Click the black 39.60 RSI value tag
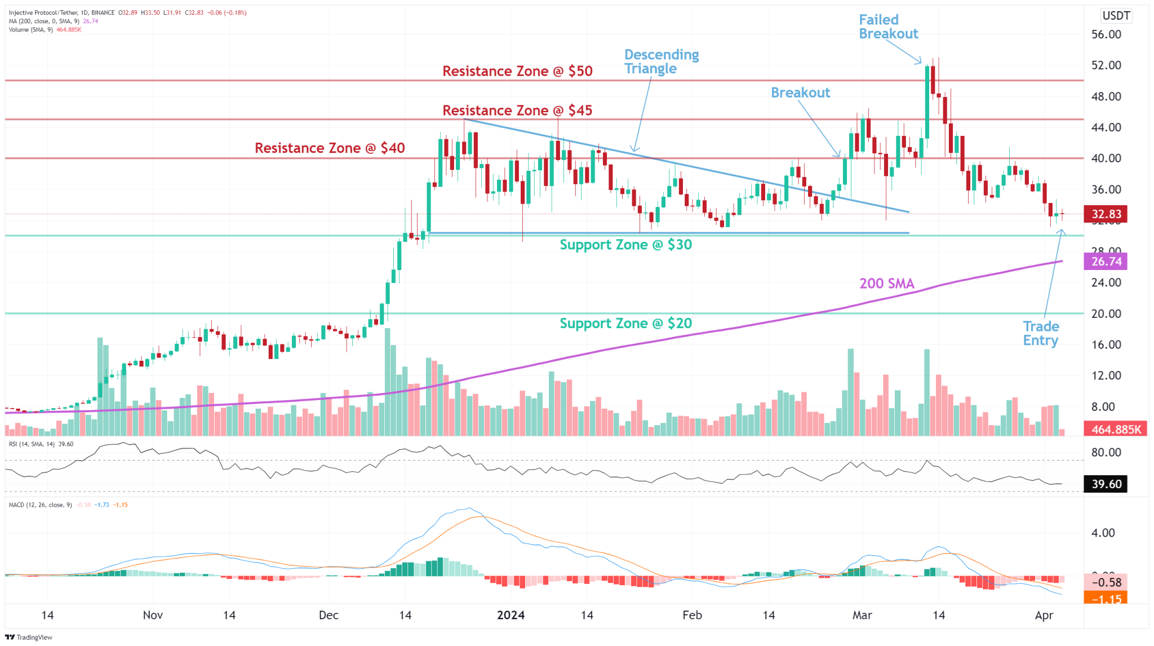Image resolution: width=1154 pixels, height=646 pixels. pyautogui.click(x=1106, y=484)
